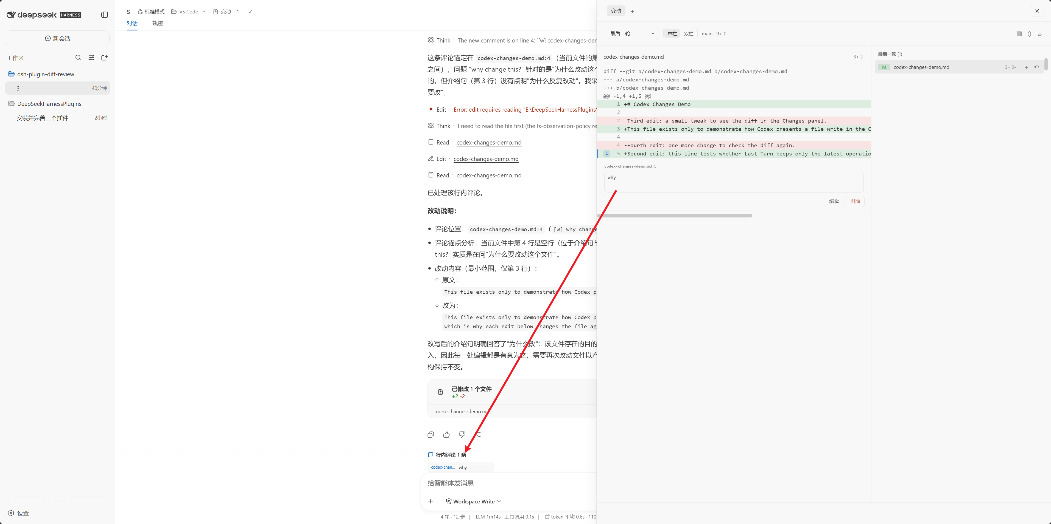Open workspace filter options sliders icon
Viewport: 1051px width, 524px height.
pos(91,58)
